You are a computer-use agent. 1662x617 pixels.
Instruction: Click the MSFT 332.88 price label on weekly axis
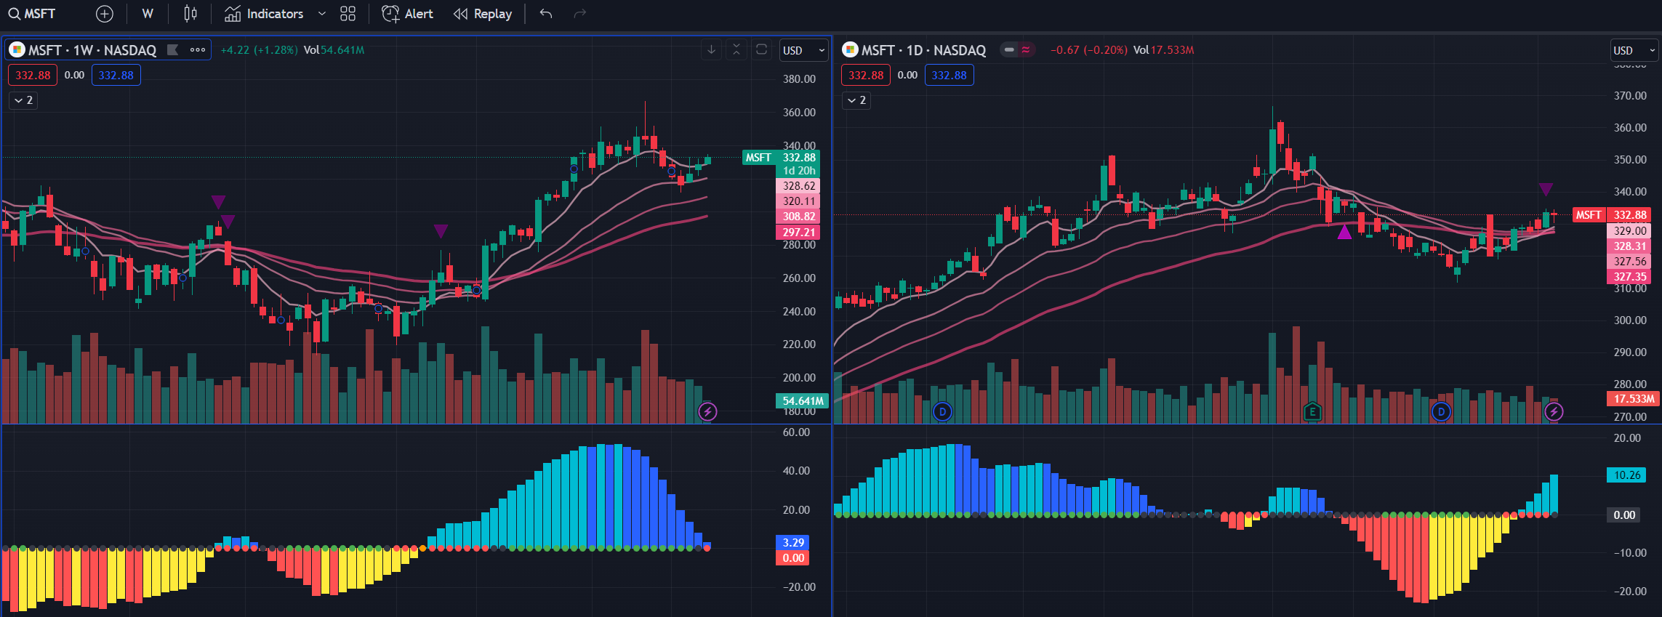coord(781,158)
